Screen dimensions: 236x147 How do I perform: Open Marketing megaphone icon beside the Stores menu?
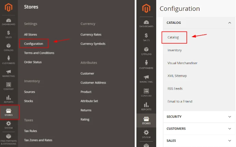point(9,73)
